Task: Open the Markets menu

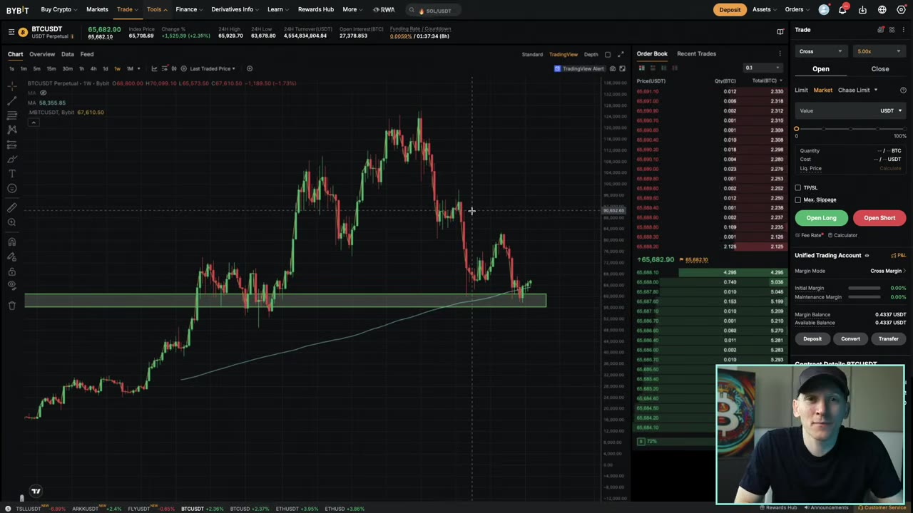Action: [97, 10]
